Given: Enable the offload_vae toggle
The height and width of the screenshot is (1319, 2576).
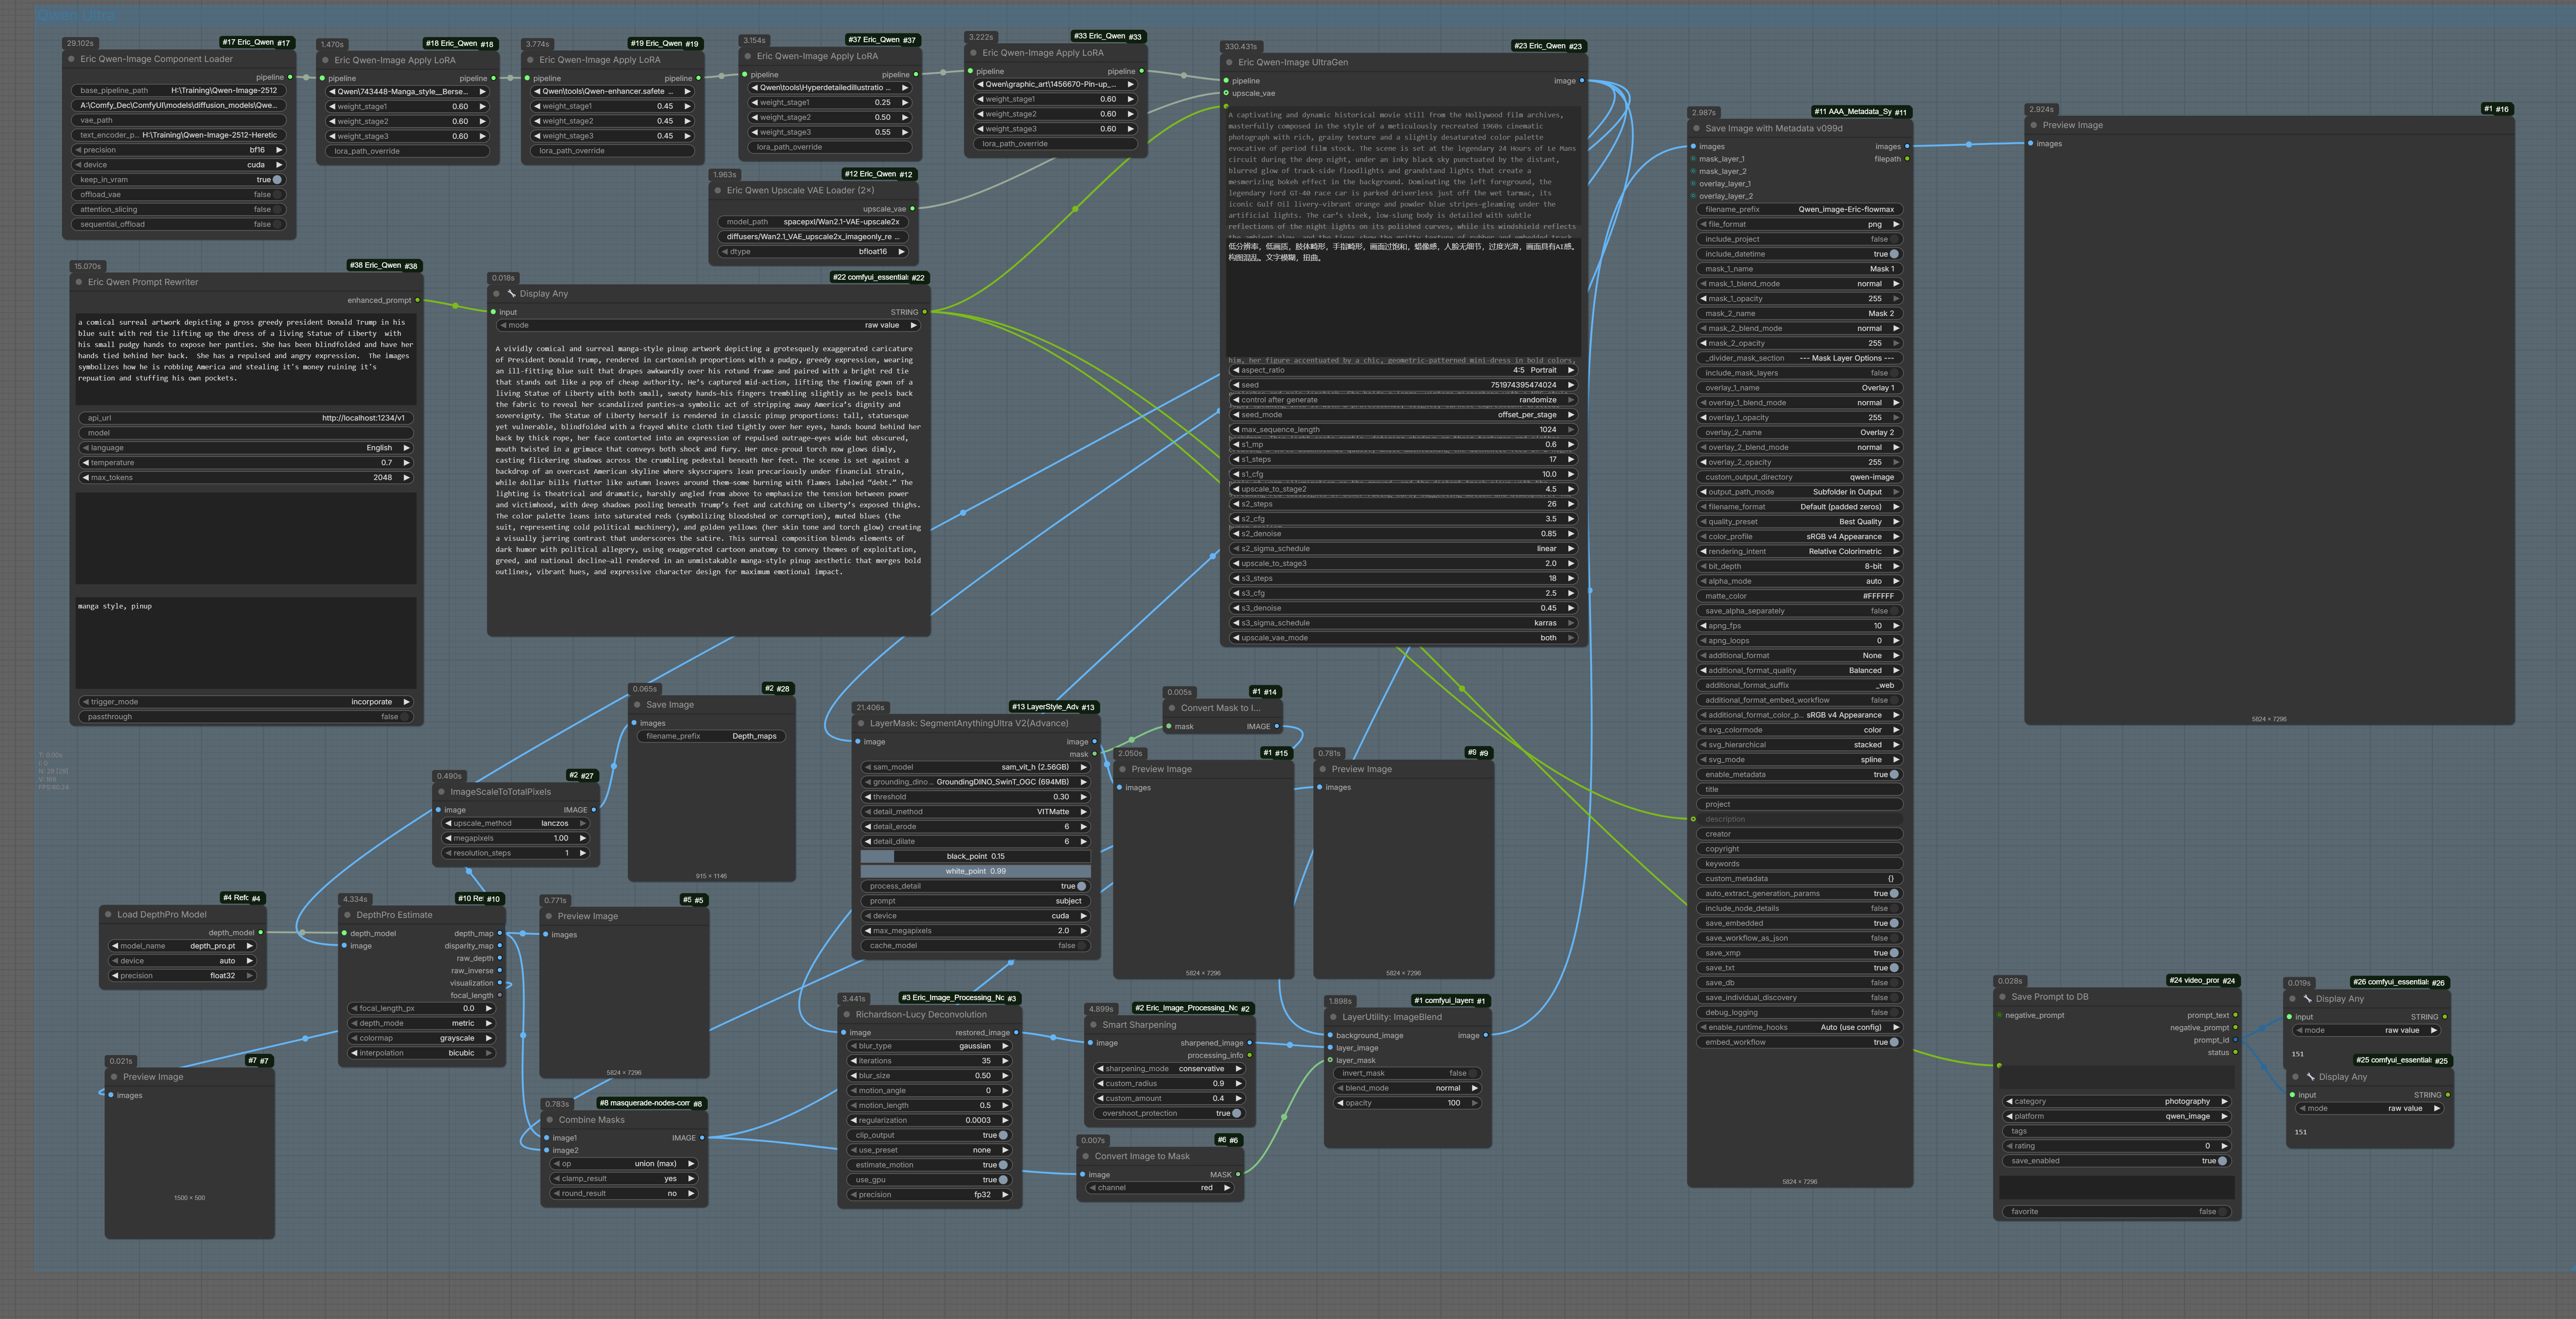Looking at the screenshot, I should point(277,195).
